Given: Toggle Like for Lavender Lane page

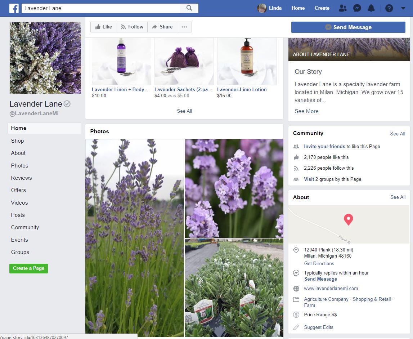Looking at the screenshot, I should [x=103, y=27].
